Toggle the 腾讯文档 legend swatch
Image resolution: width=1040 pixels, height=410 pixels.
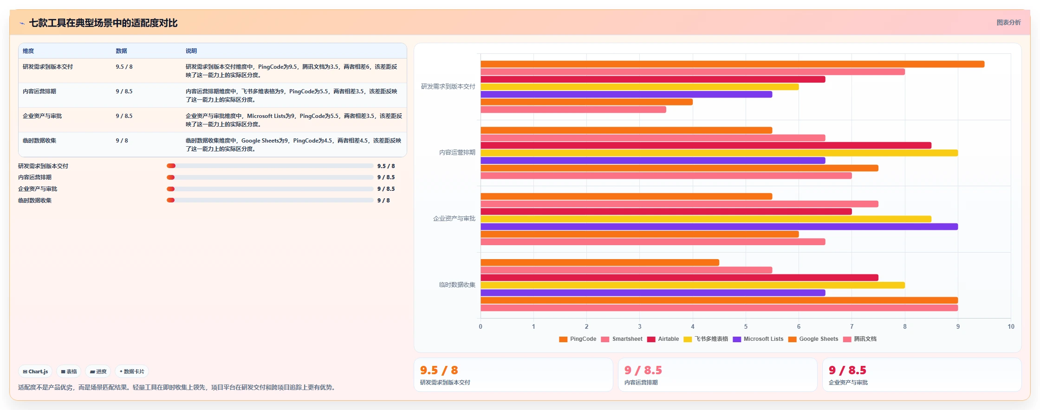(x=847, y=339)
